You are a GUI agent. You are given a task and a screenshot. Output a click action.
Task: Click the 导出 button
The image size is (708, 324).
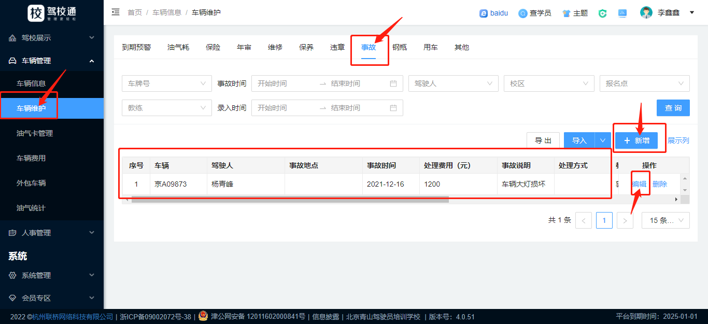pos(543,140)
